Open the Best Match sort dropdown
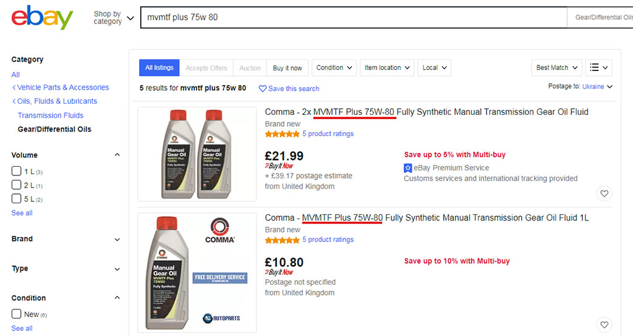This screenshot has height=336, width=633. pyautogui.click(x=557, y=68)
